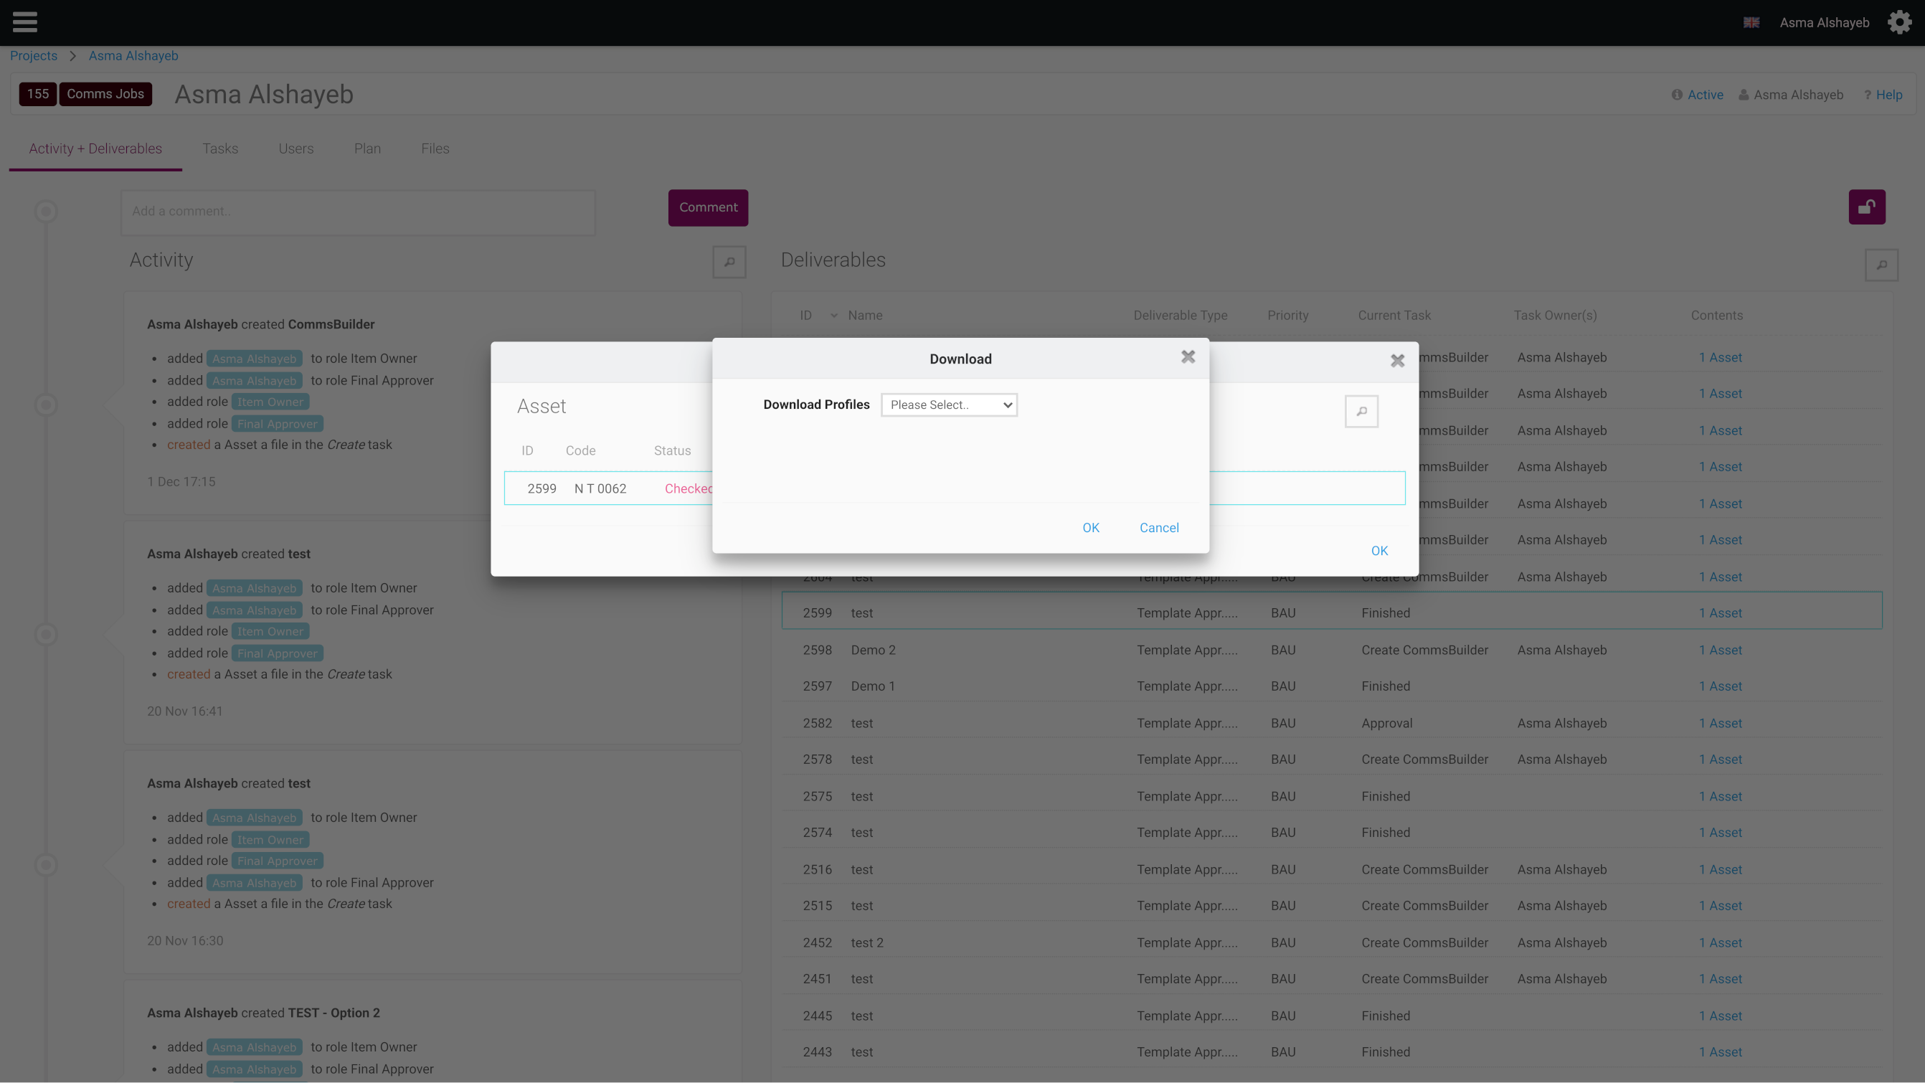Select the Download Profiles dropdown
The image size is (1925, 1083).
tap(950, 405)
